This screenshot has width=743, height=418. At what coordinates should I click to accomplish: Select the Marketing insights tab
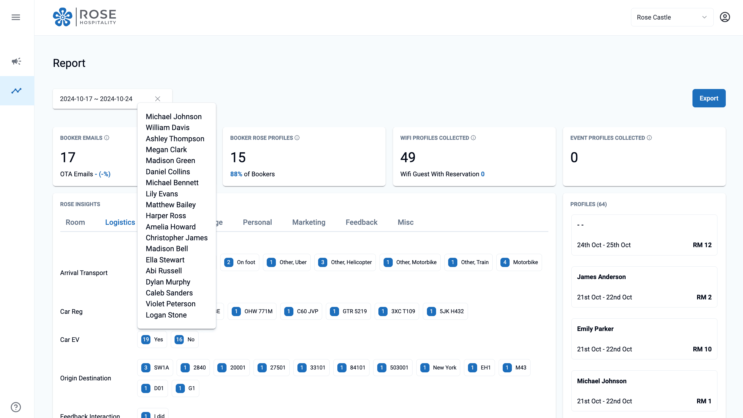309,222
